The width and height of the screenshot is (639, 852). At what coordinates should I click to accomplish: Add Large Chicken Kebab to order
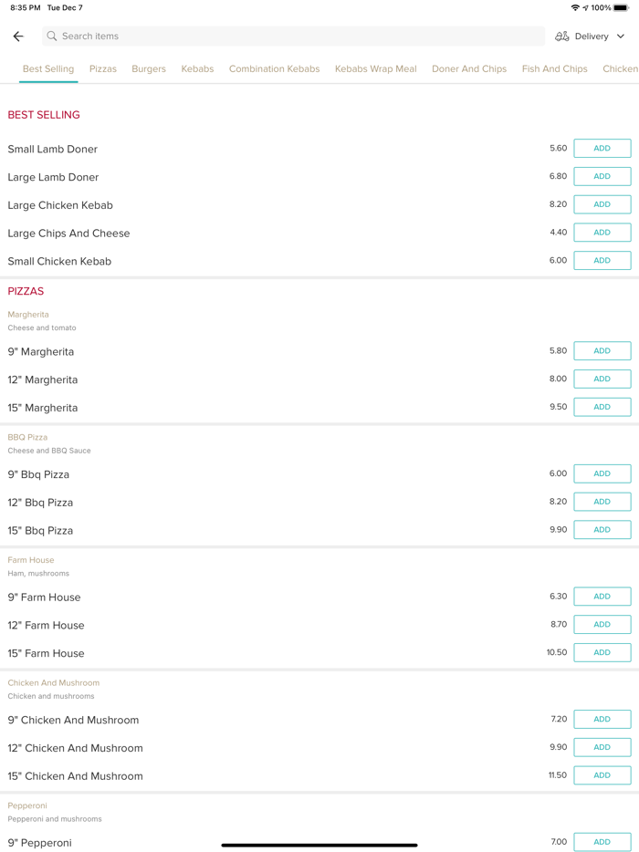(602, 204)
